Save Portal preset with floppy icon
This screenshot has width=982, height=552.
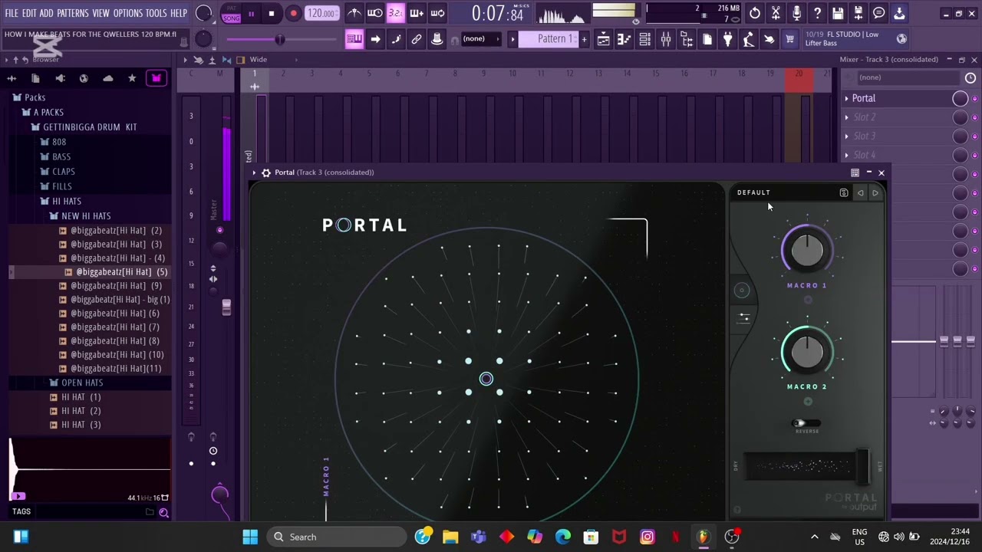pos(844,193)
